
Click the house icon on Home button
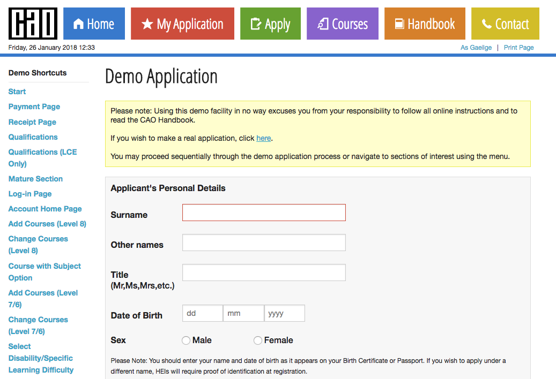pyautogui.click(x=78, y=24)
